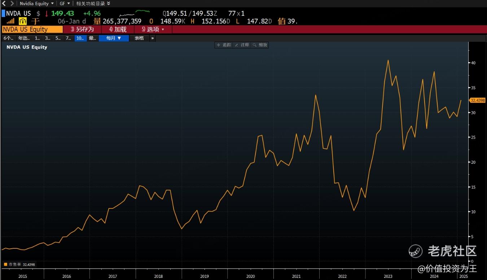Click the +4.96 price change
Screen dimensions: 487x280
point(92,13)
